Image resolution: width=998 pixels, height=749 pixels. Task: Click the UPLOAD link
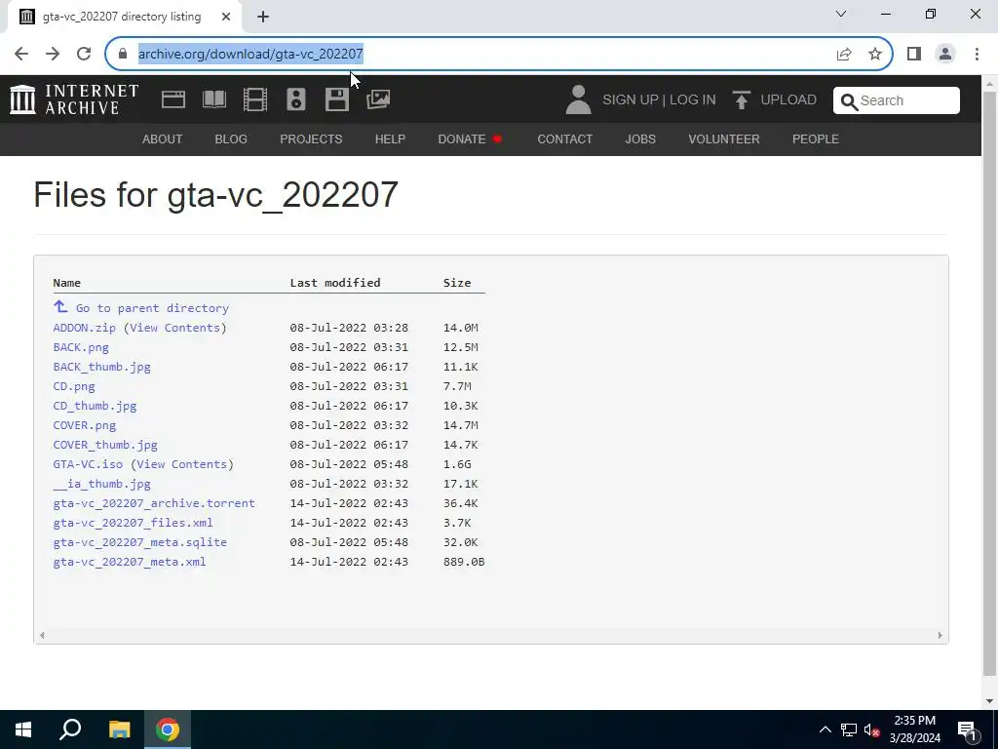coord(788,100)
